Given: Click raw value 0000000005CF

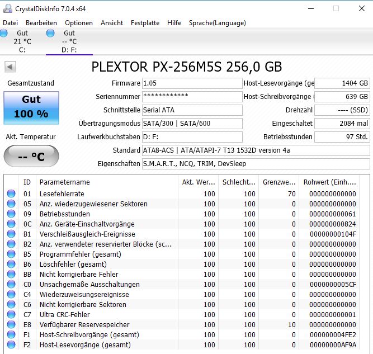Looking at the screenshot, I should [x=333, y=284].
